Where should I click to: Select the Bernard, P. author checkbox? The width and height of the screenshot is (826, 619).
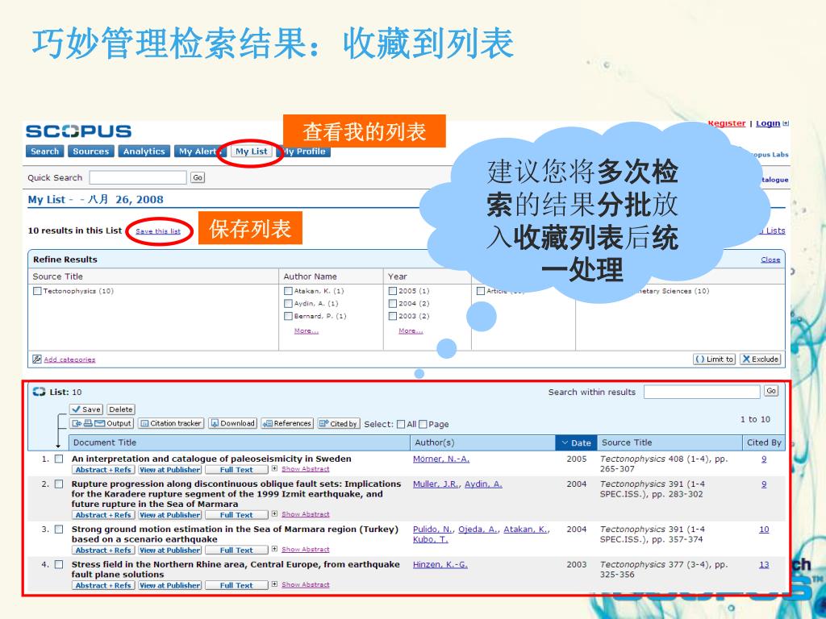click(288, 316)
